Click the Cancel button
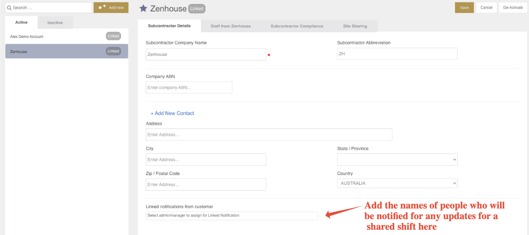Viewport: 529px width, 235px height. click(x=487, y=7)
